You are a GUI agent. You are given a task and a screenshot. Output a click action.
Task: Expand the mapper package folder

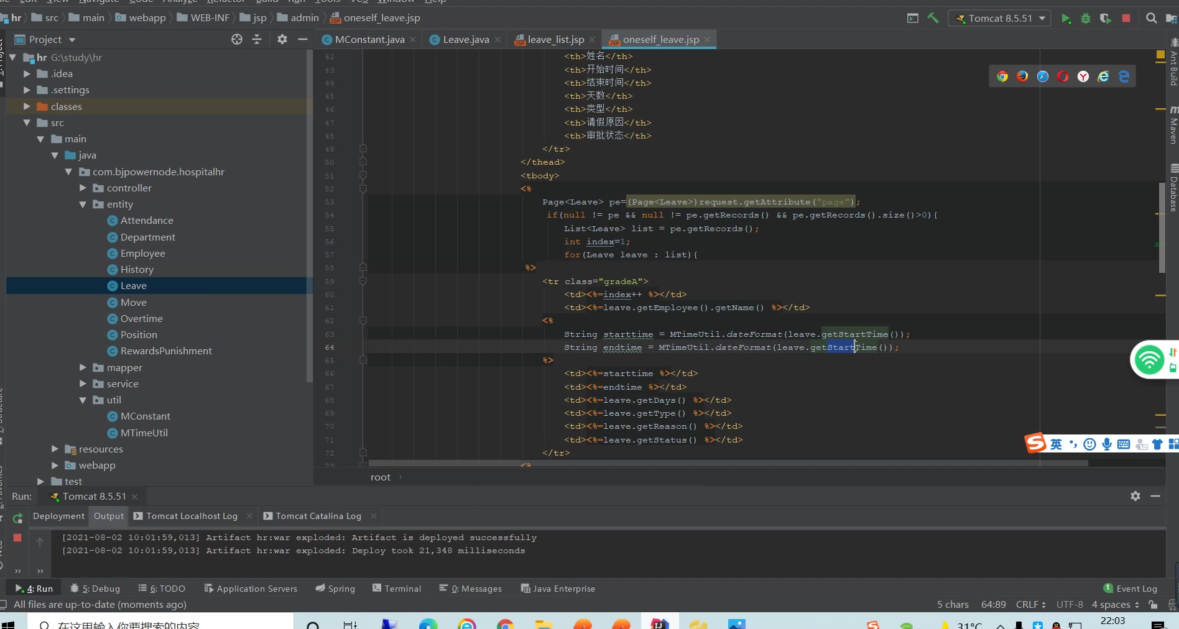click(83, 368)
